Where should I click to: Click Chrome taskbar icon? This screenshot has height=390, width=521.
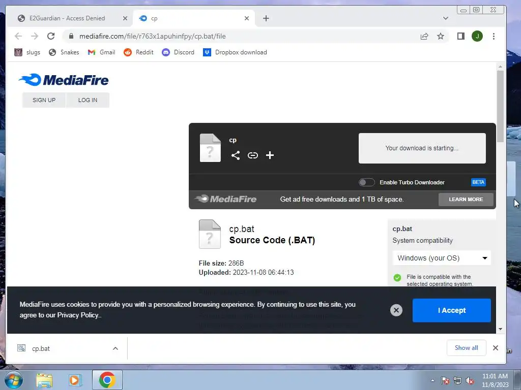pyautogui.click(x=107, y=380)
